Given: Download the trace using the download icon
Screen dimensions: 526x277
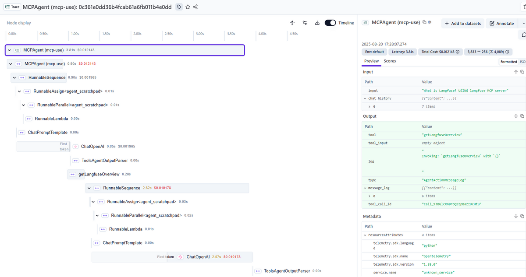Looking at the screenshot, I should pyautogui.click(x=317, y=23).
